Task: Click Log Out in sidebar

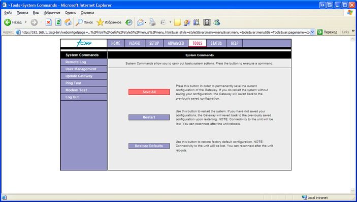Action: [84, 97]
